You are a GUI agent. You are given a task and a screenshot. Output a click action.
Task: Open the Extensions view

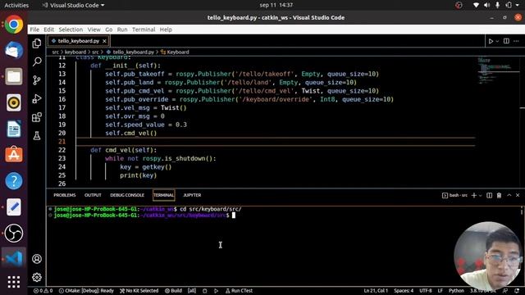(x=37, y=117)
